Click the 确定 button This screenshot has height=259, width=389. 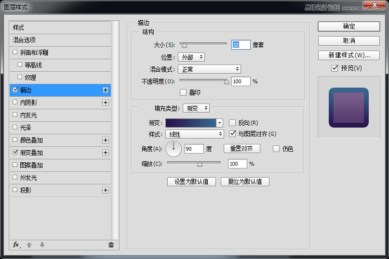[x=349, y=26]
